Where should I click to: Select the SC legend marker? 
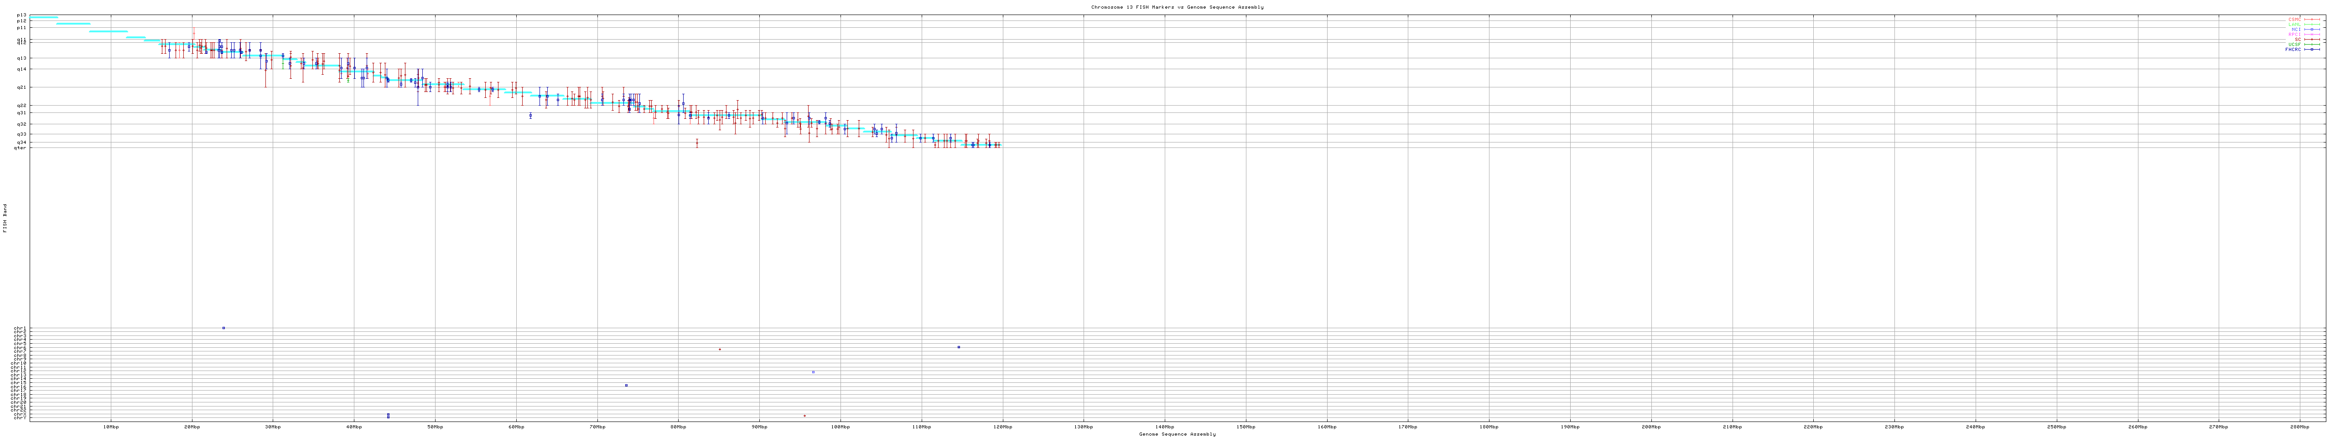(2311, 40)
